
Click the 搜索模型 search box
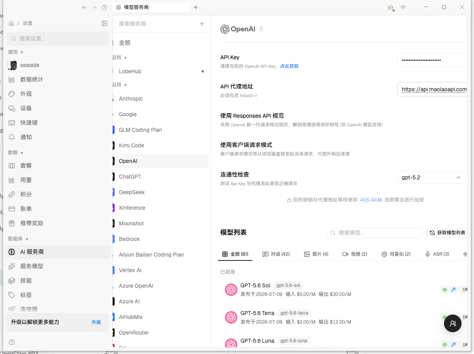tap(375, 233)
